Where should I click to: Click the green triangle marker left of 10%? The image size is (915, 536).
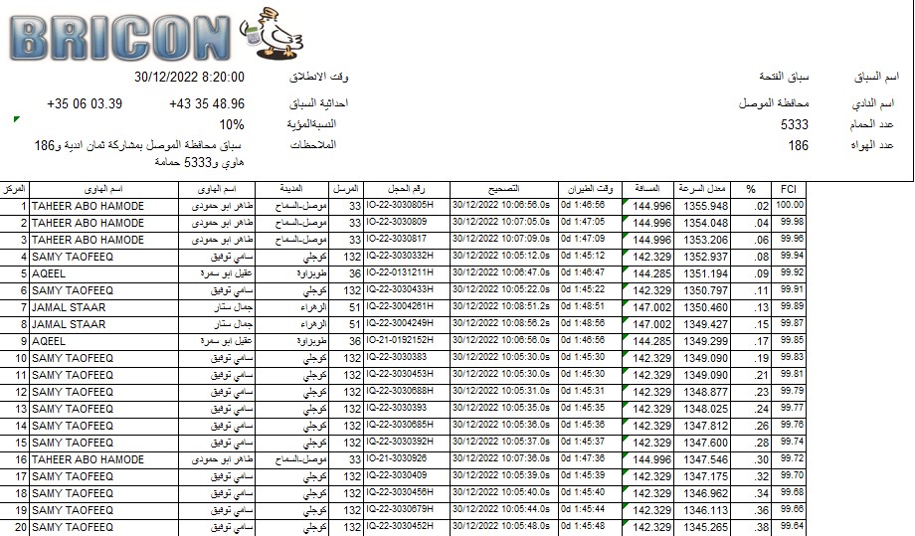[17, 120]
